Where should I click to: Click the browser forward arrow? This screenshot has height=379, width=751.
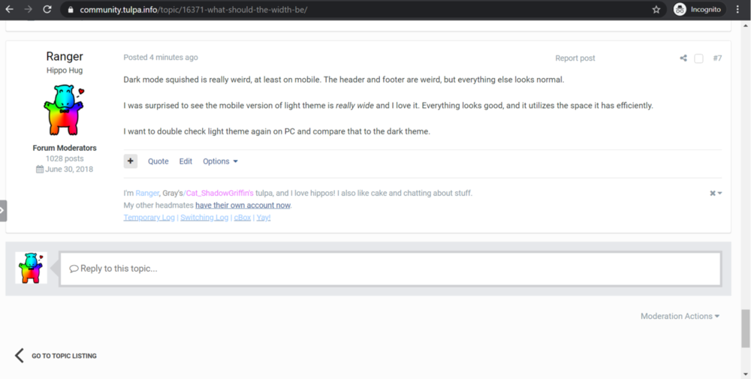(29, 9)
